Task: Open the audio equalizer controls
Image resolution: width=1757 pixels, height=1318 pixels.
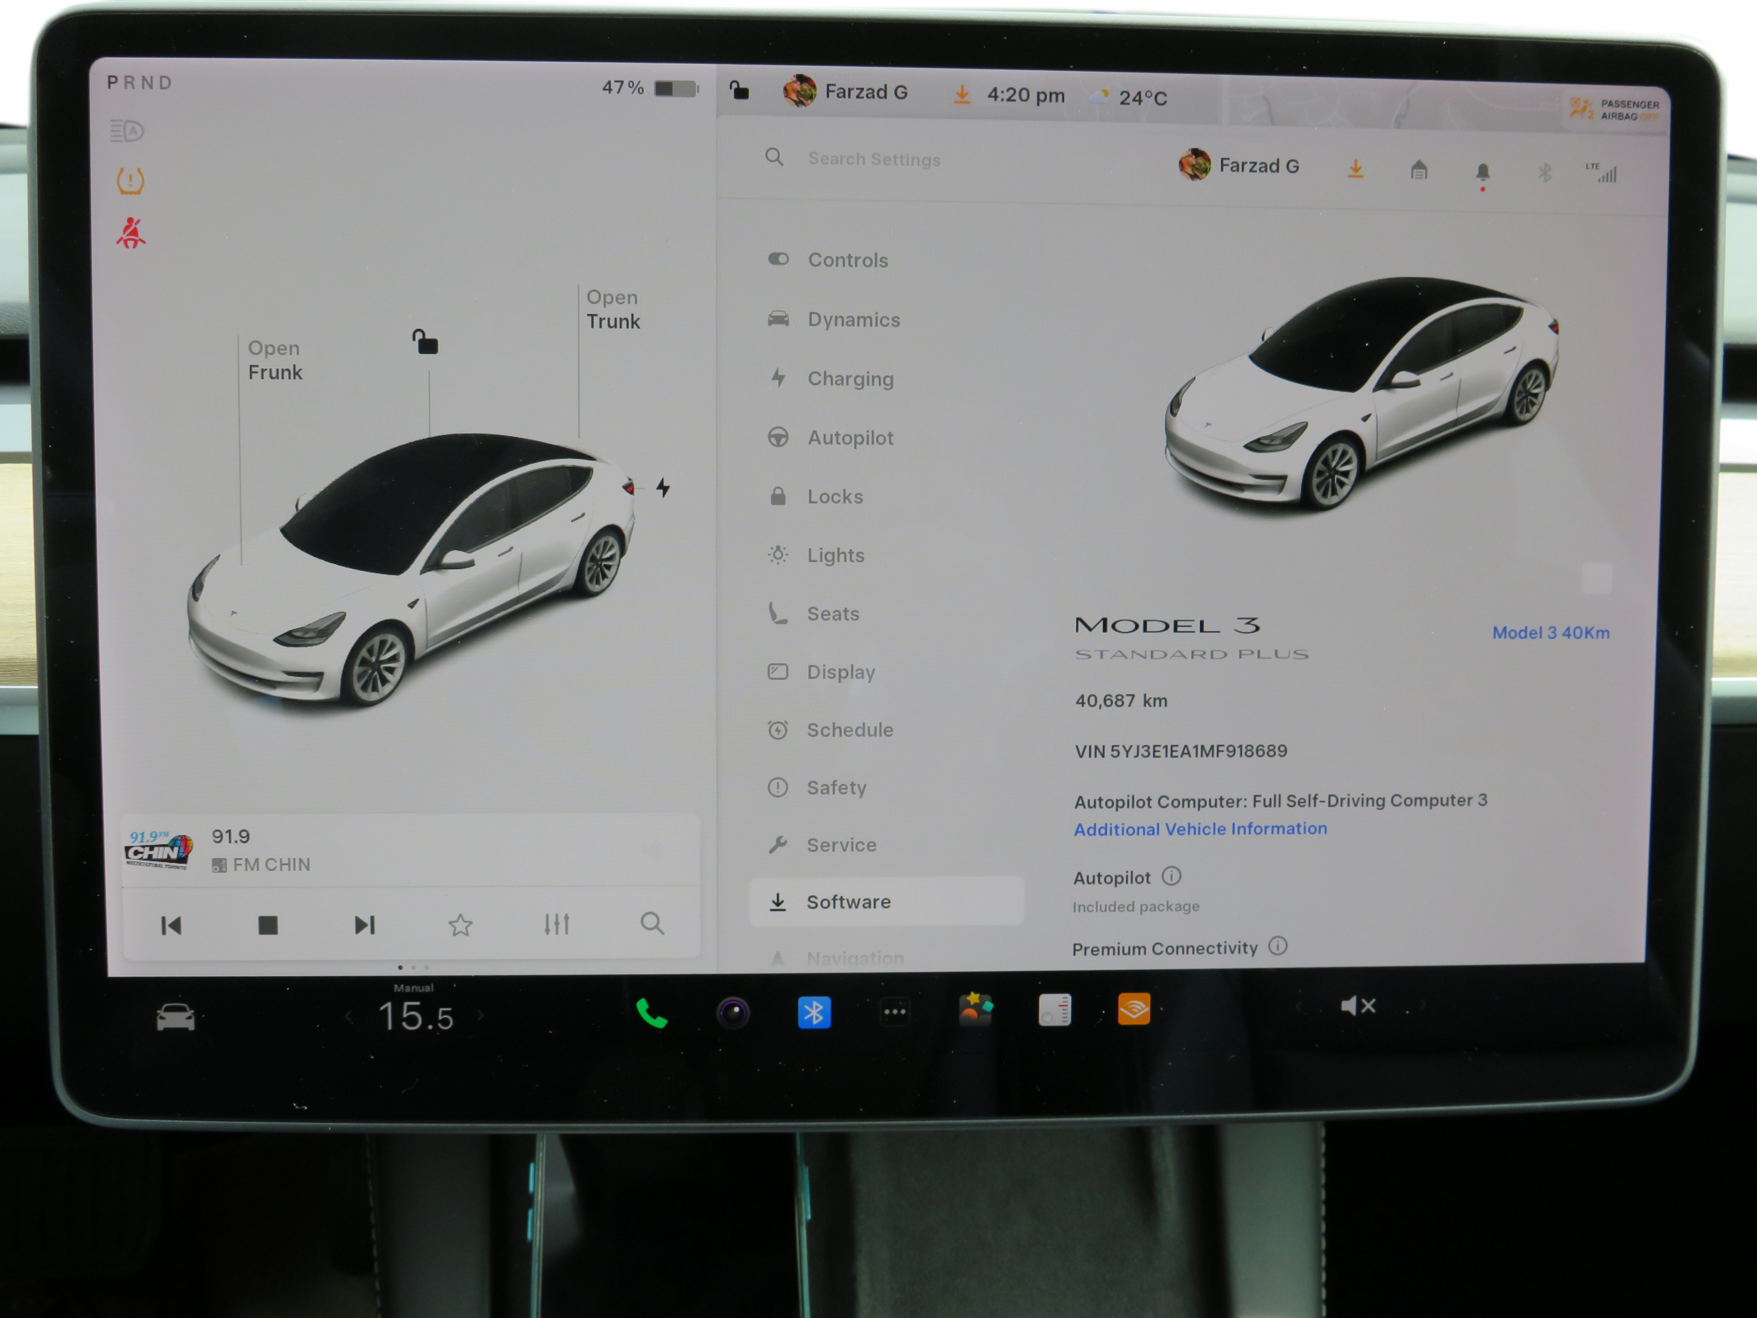Action: click(557, 924)
